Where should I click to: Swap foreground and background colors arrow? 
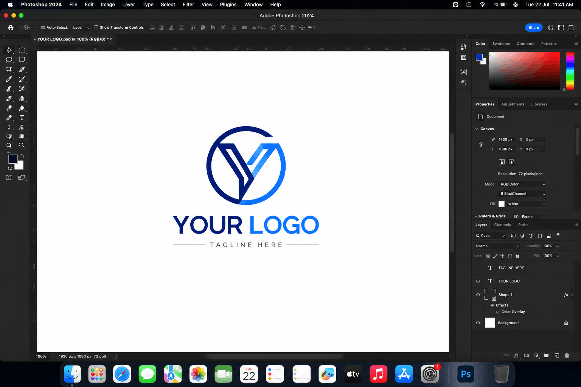(x=22, y=156)
